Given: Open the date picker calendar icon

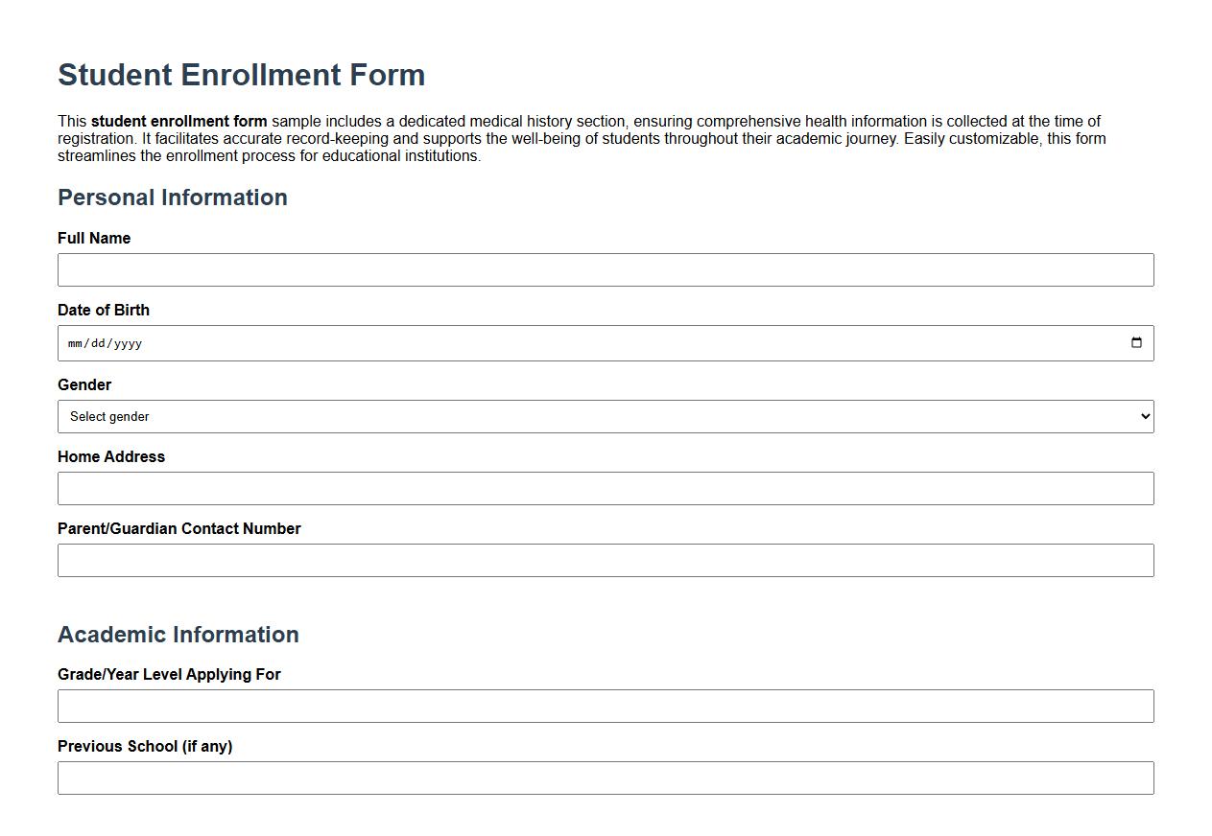Looking at the screenshot, I should coord(1136,342).
